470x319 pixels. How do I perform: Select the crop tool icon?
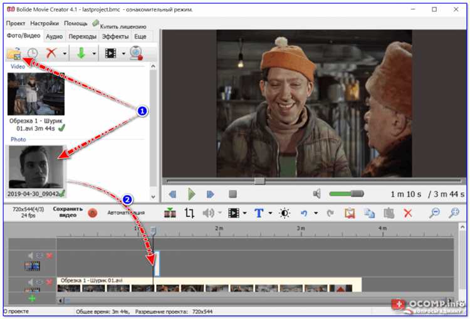click(x=189, y=213)
